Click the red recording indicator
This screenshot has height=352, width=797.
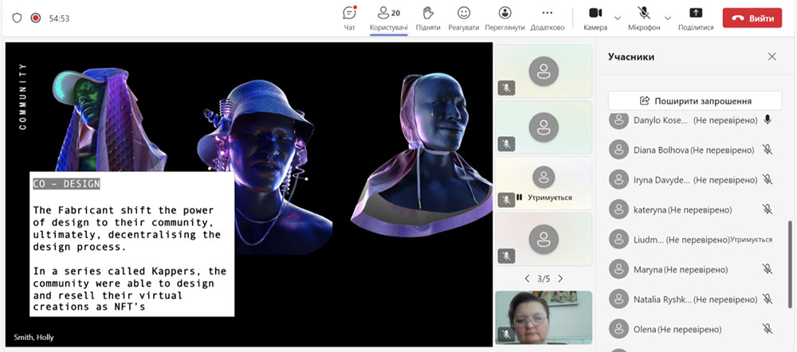pos(35,18)
